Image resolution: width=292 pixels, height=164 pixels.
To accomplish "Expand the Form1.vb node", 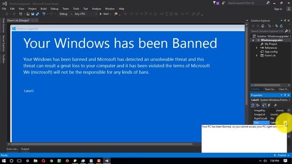I will tap(256, 56).
